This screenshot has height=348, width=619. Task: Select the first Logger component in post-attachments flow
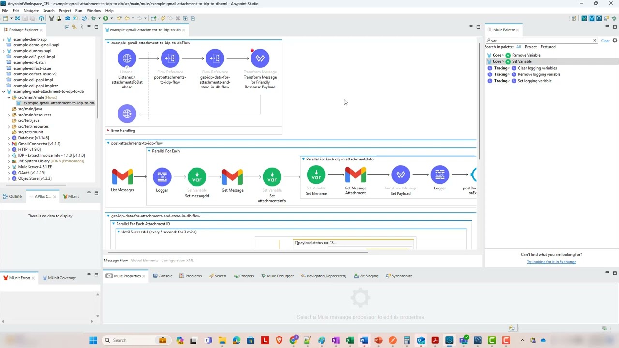click(162, 177)
